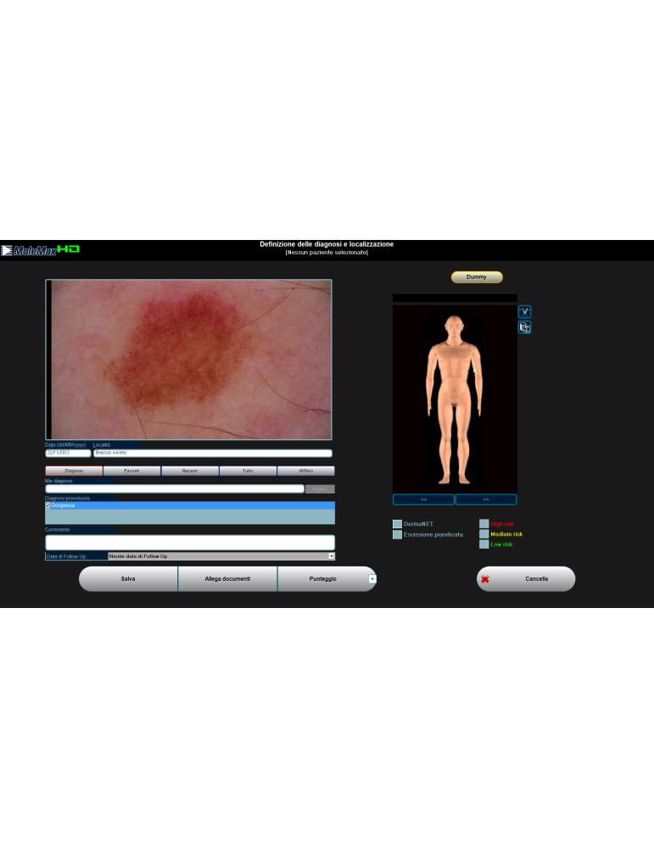Click the Allega documenti button
This screenshot has width=654, height=848.
pyautogui.click(x=227, y=579)
